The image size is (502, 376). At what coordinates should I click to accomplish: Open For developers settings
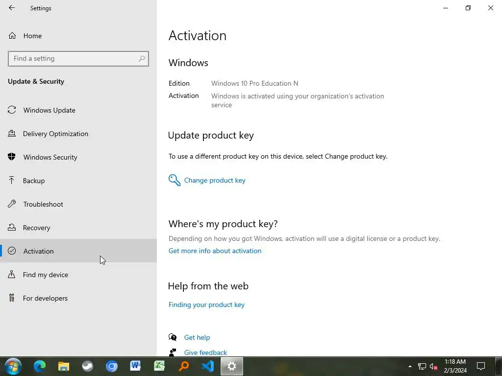pyautogui.click(x=78, y=298)
